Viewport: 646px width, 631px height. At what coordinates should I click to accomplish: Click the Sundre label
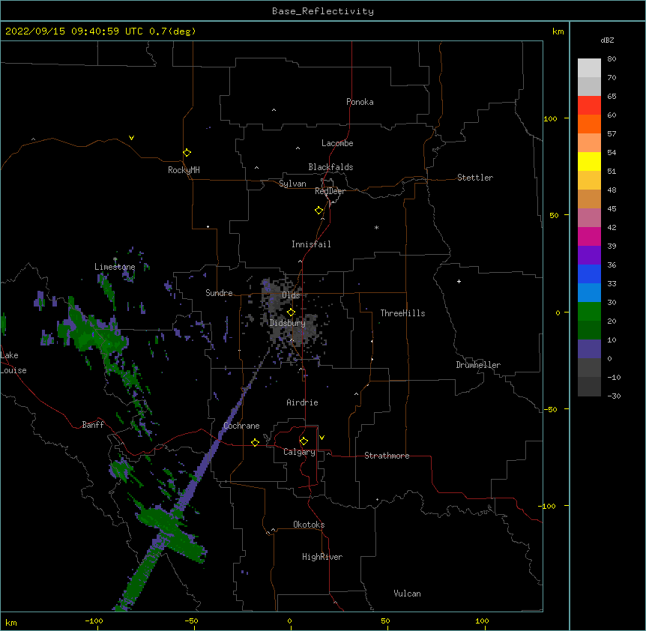pyautogui.click(x=219, y=293)
